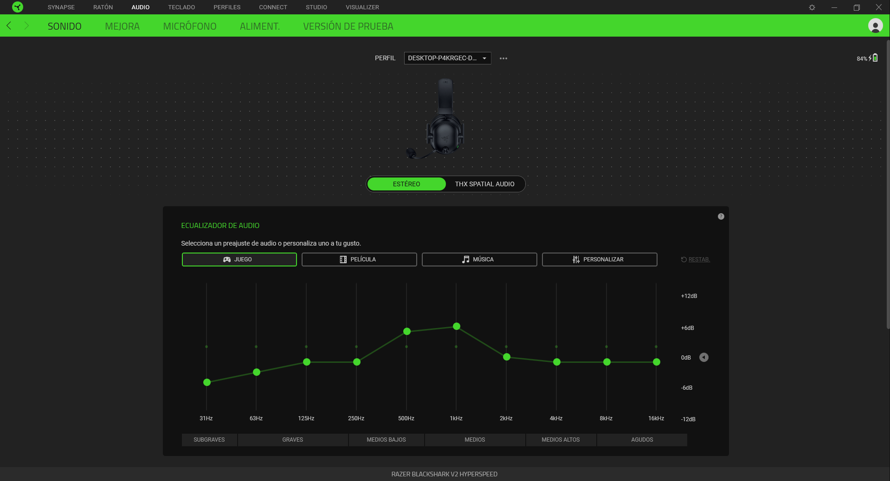Select the JUEGO equalizer preset

click(239, 259)
